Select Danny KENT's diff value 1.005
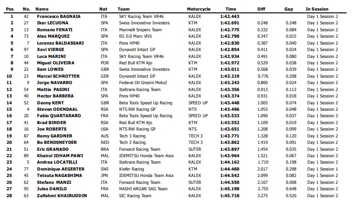 (x=263, y=103)
